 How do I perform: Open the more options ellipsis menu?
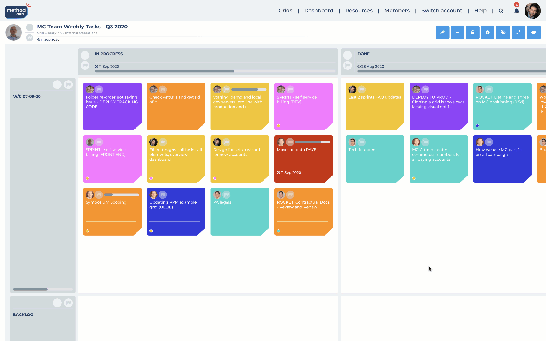[458, 32]
